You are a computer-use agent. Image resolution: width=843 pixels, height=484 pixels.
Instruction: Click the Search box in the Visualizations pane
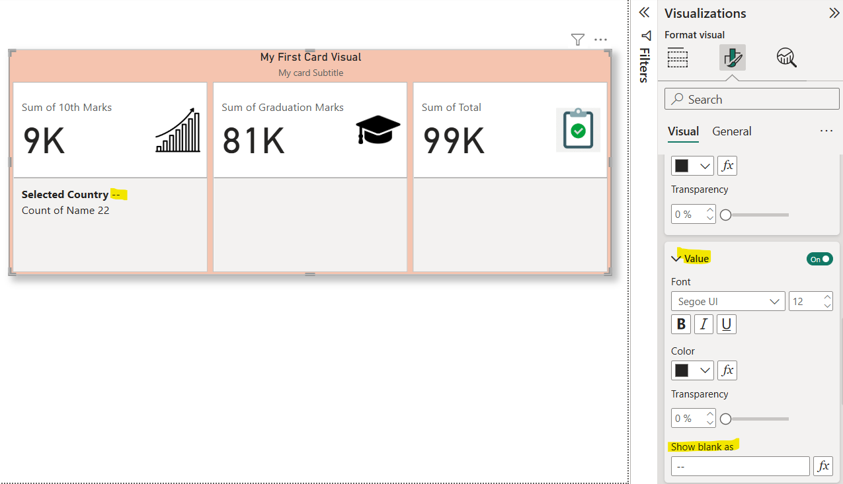751,98
